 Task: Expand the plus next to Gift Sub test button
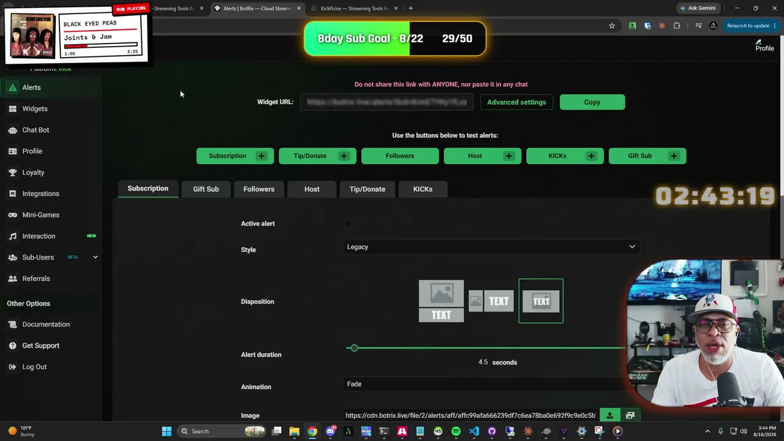coord(674,156)
